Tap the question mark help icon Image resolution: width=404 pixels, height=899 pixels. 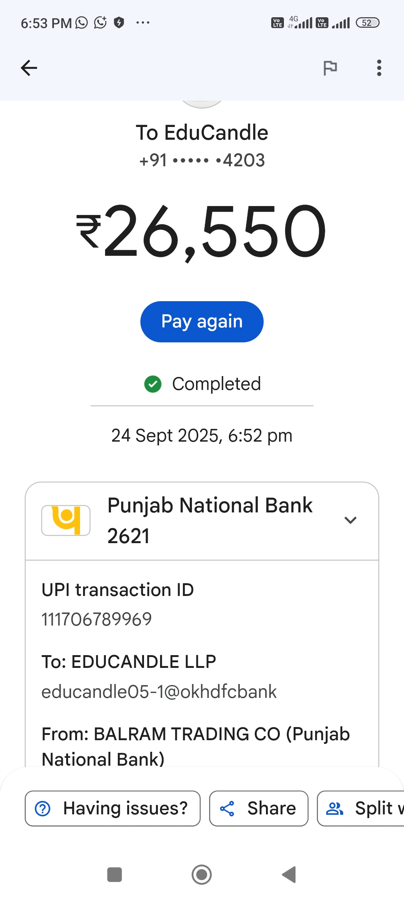[x=43, y=808]
